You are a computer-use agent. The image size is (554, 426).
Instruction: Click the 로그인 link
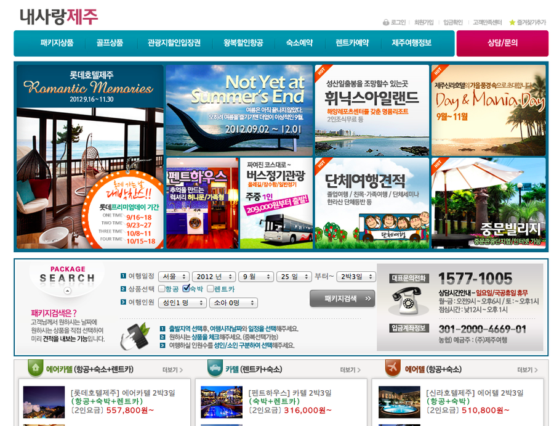[398, 23]
